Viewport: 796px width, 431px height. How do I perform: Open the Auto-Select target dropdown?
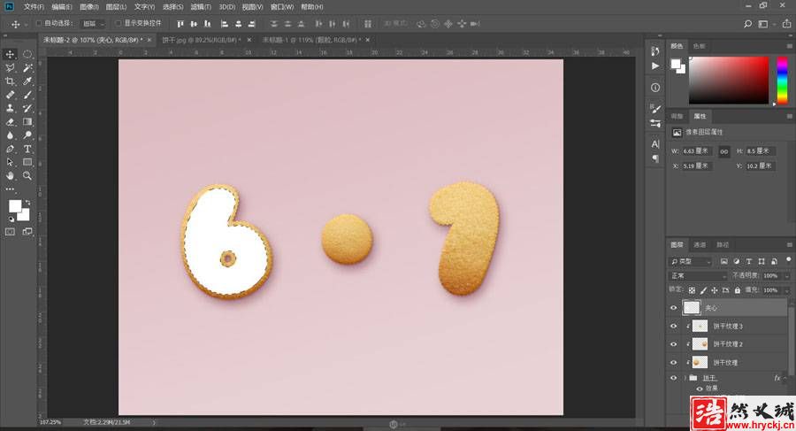pos(93,24)
